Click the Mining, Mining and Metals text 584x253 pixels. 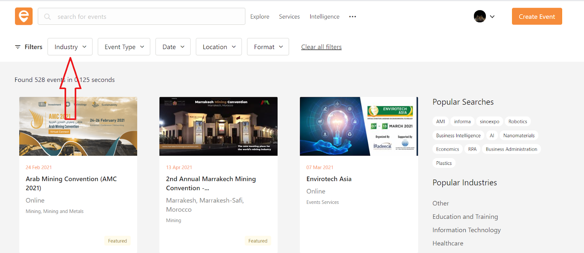55,212
